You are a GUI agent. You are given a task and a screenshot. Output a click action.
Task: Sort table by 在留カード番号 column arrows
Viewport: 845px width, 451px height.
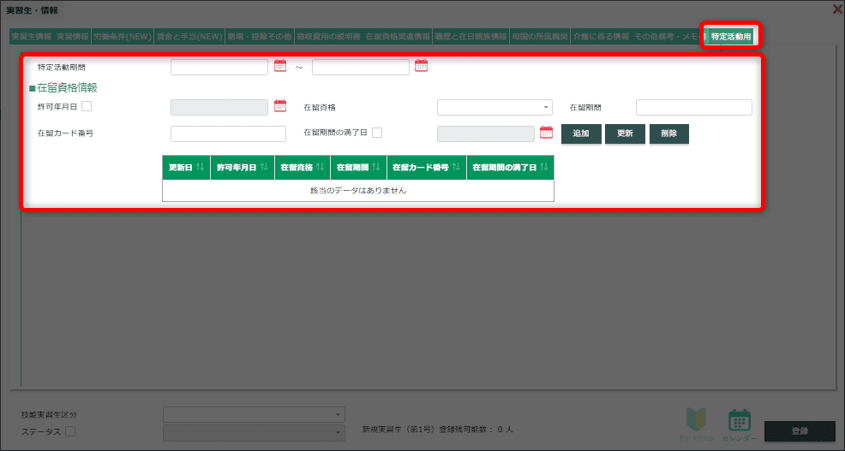pos(456,167)
